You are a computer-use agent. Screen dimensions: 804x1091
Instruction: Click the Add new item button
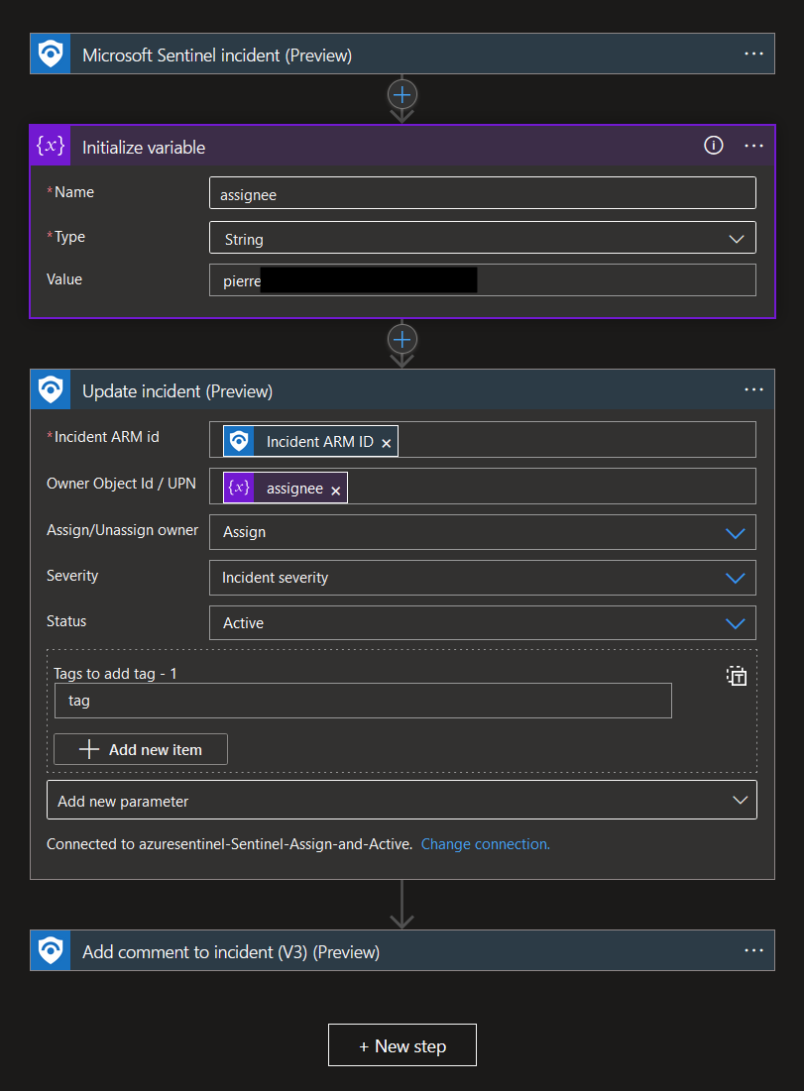click(x=140, y=749)
